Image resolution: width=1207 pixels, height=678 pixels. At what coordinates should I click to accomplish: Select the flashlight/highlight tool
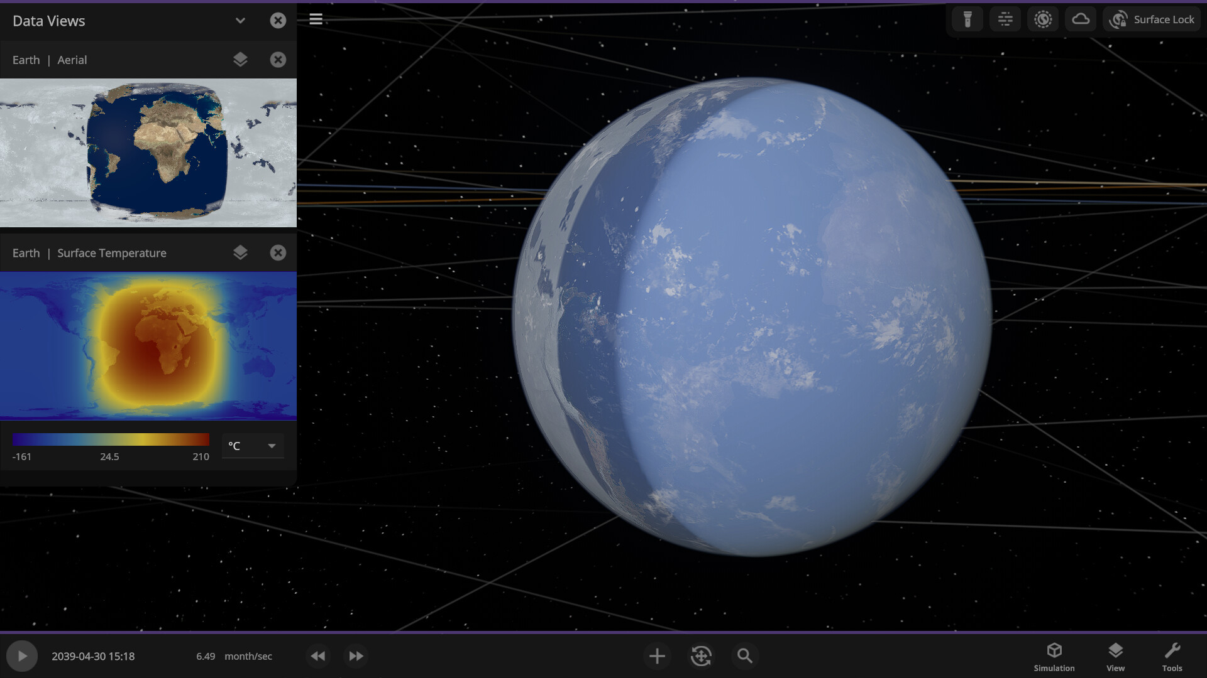[967, 18]
